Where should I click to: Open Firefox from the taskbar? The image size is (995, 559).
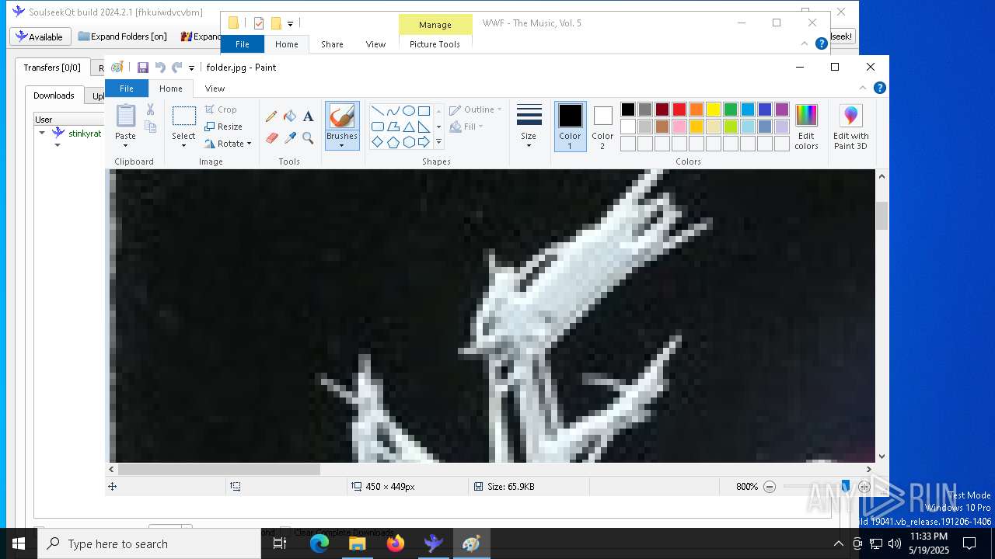pyautogui.click(x=396, y=543)
